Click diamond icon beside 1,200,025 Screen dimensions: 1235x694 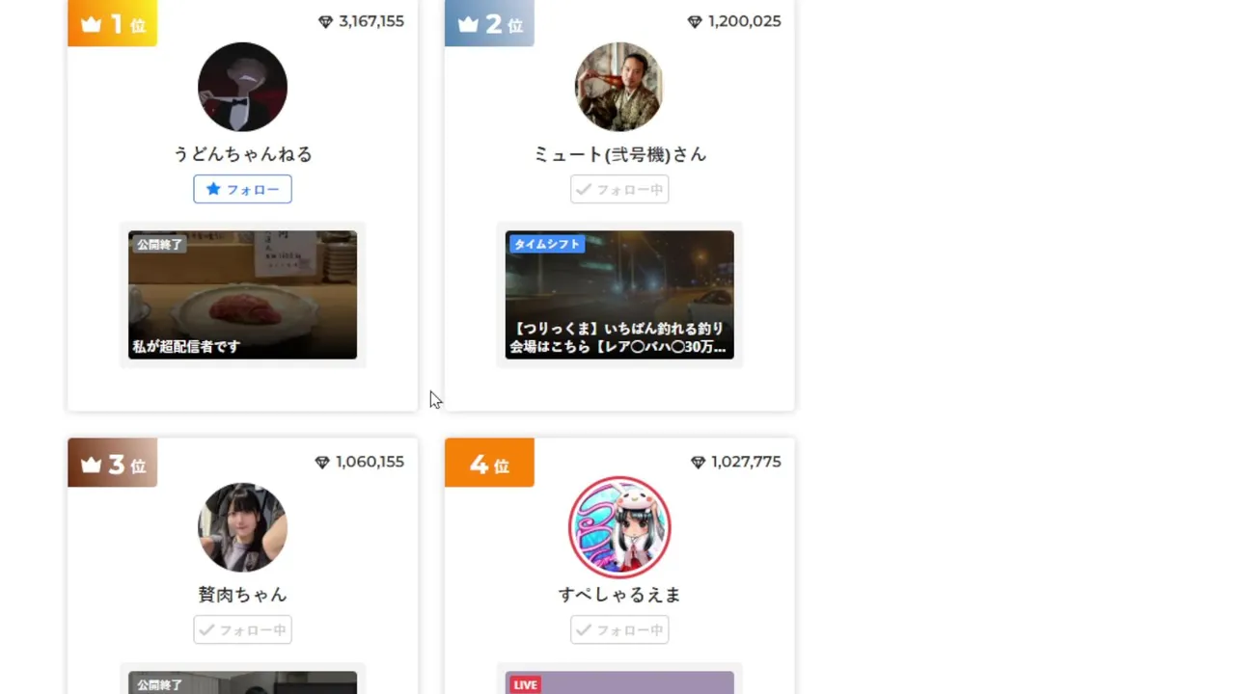click(x=695, y=21)
